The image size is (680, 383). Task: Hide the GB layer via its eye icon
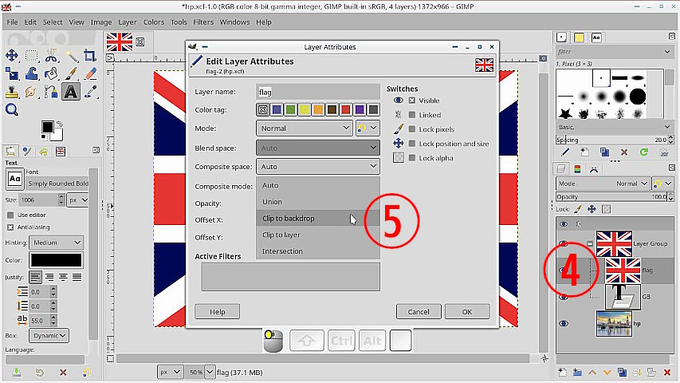coord(564,298)
